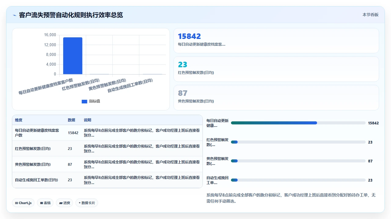The width and height of the screenshot is (391, 219).
Task: Click the 每日自动更新健康... progress label
Action: [x=217, y=123]
